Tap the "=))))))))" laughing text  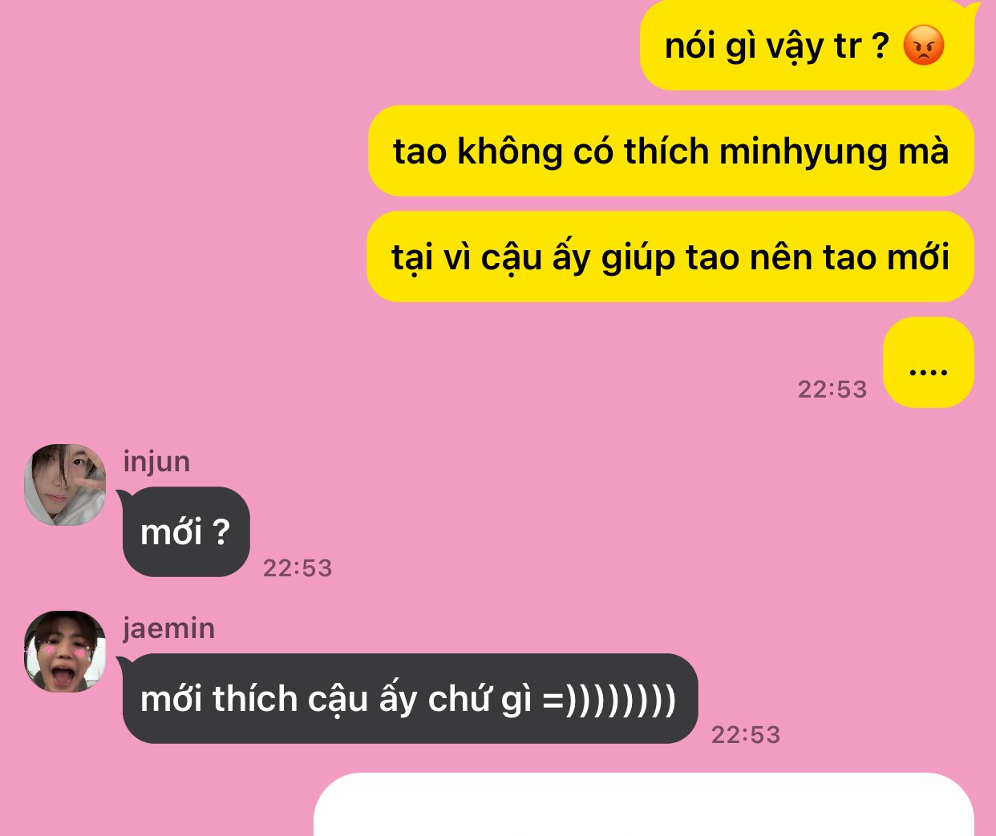[x=609, y=699]
